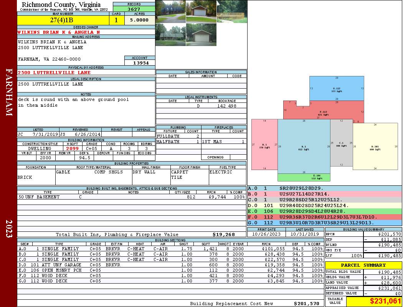Click the 50 UNF BASEMENT built-in row
403x307 pixels.
tap(132, 197)
